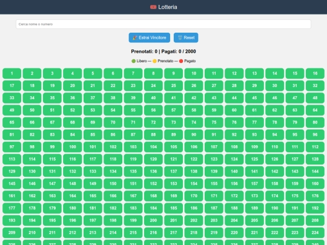Screen dimensions: 327x245
Task: Click the Prenotati Pagati counter text
Action: [x=163, y=51]
